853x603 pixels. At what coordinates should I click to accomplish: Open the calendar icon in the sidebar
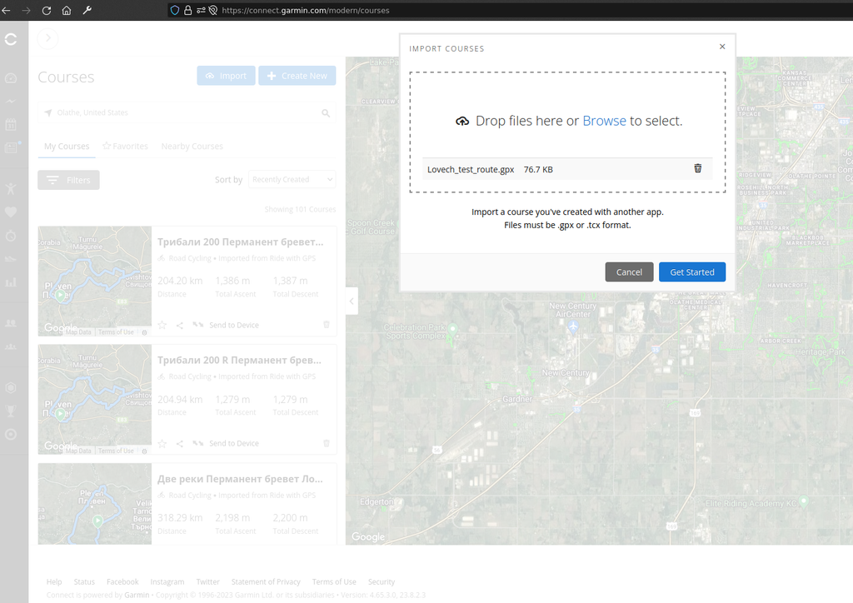pos(11,125)
